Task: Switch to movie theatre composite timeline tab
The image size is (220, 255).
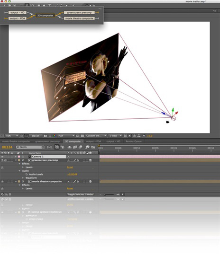Action: 16,141
